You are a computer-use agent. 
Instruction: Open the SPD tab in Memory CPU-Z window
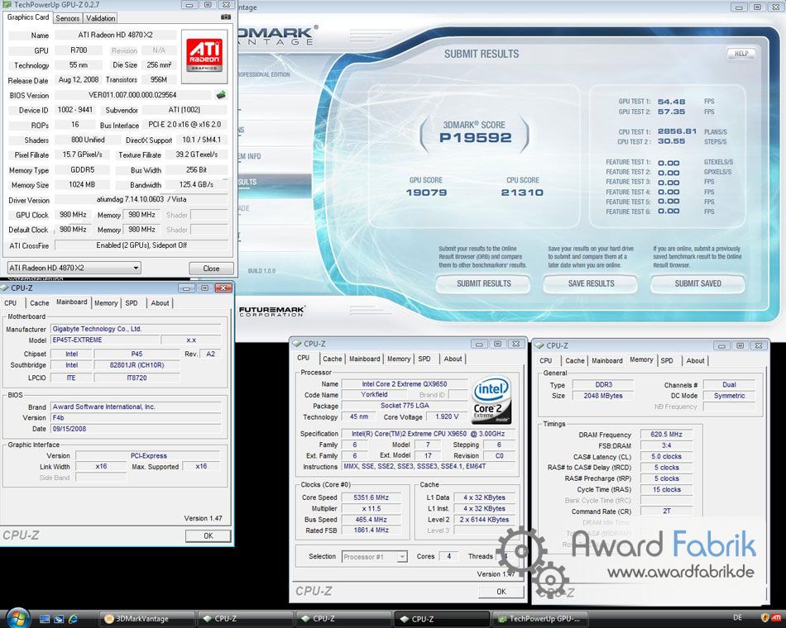pos(667,360)
